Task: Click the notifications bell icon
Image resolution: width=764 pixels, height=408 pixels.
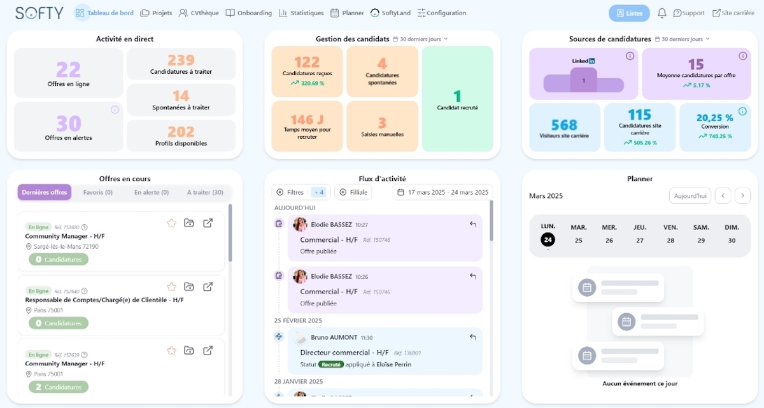Action: [662, 13]
